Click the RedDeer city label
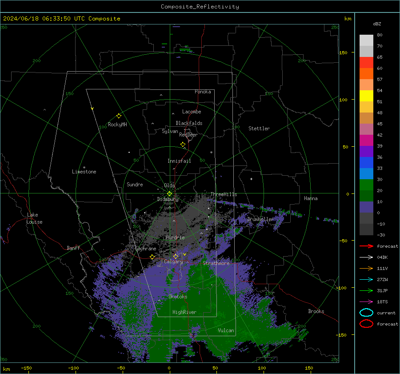The image size is (400, 374). [x=188, y=135]
